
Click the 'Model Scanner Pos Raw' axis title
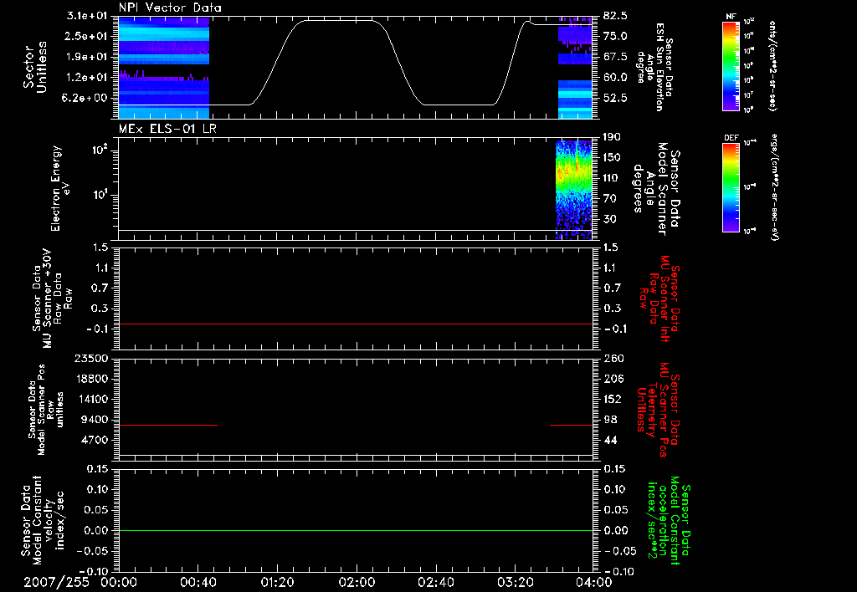click(x=46, y=409)
